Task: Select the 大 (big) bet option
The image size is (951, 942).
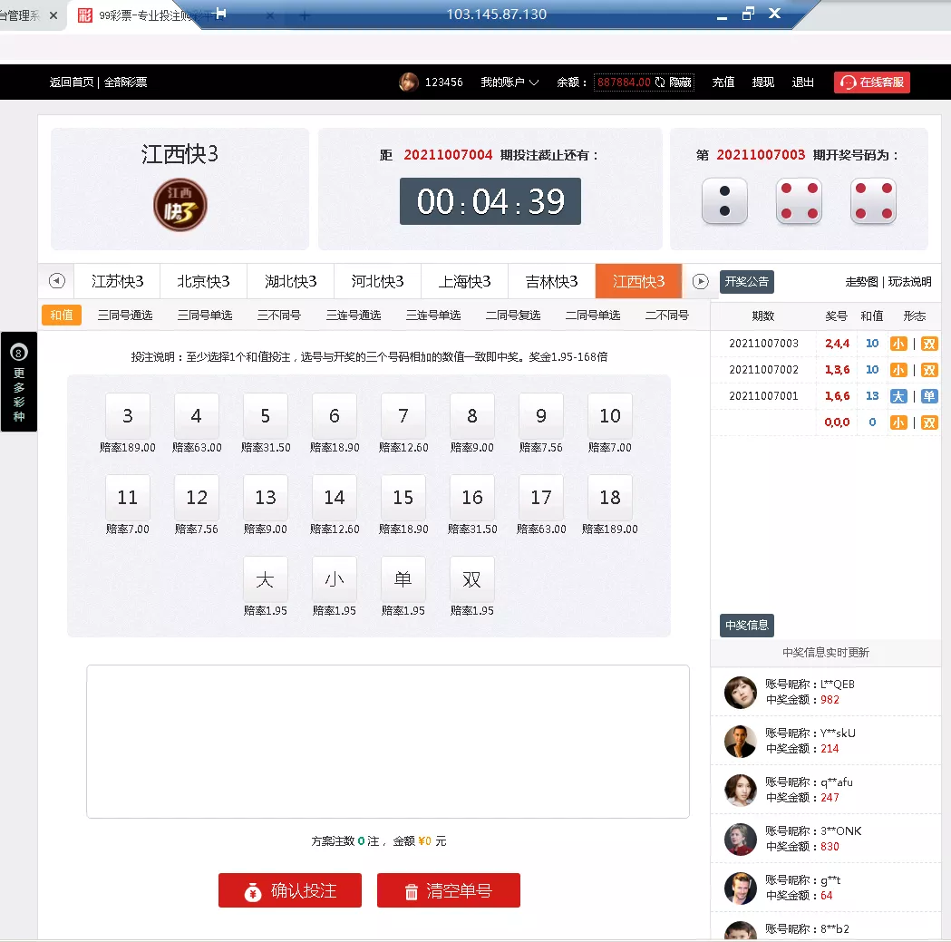Action: point(265,579)
